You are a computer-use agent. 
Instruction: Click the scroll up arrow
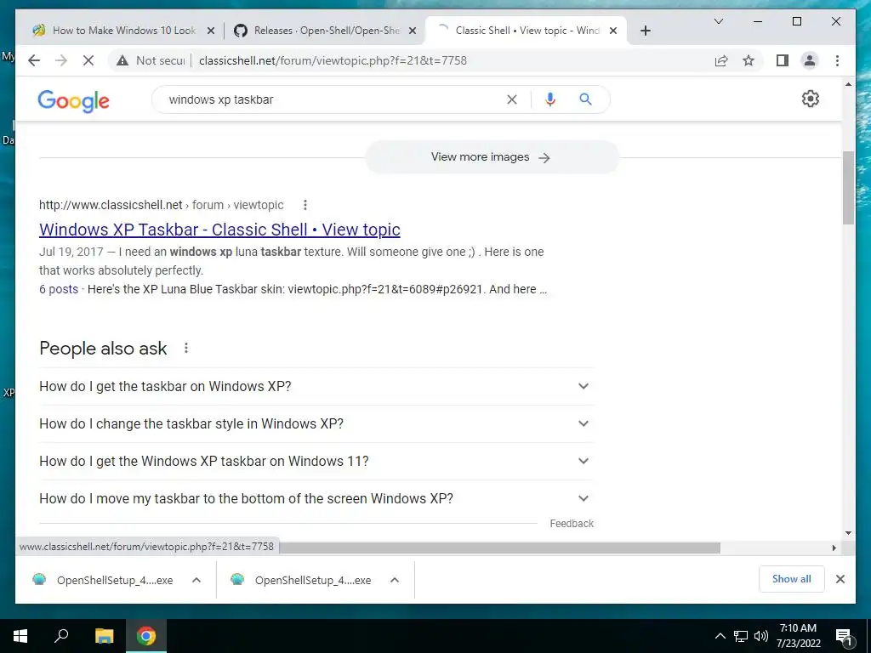(x=848, y=84)
